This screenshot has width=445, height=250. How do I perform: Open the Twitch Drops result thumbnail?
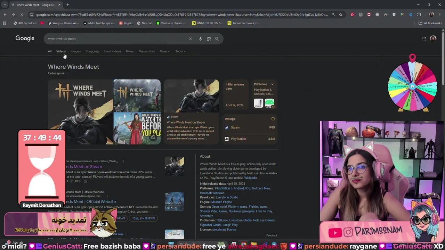click(174, 201)
